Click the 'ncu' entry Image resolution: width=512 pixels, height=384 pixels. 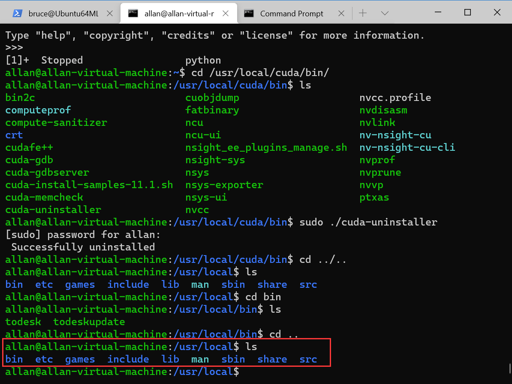194,122
